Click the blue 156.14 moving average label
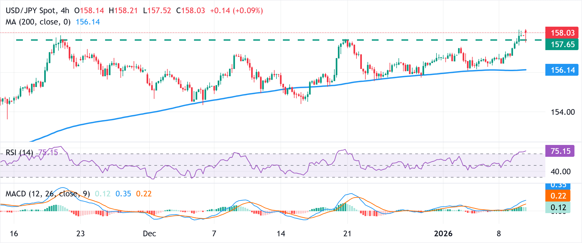582x243 pixels. click(x=562, y=70)
